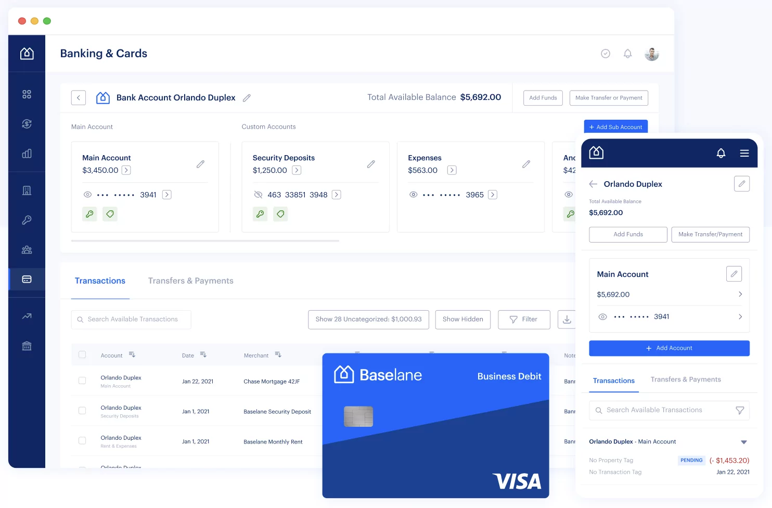Open tenants people icon in sidebar
772x508 pixels.
(x=27, y=250)
